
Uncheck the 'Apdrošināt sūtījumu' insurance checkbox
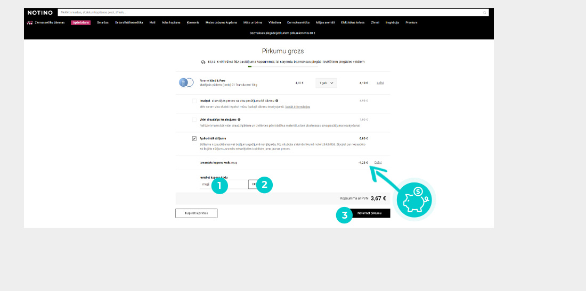tap(194, 138)
